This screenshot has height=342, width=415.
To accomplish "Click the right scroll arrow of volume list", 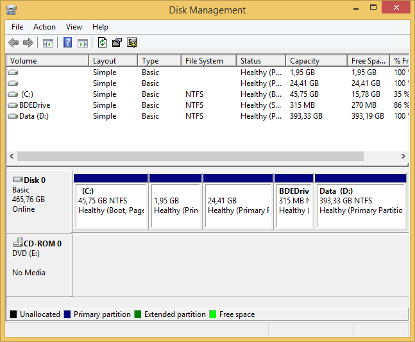I will 403,156.
